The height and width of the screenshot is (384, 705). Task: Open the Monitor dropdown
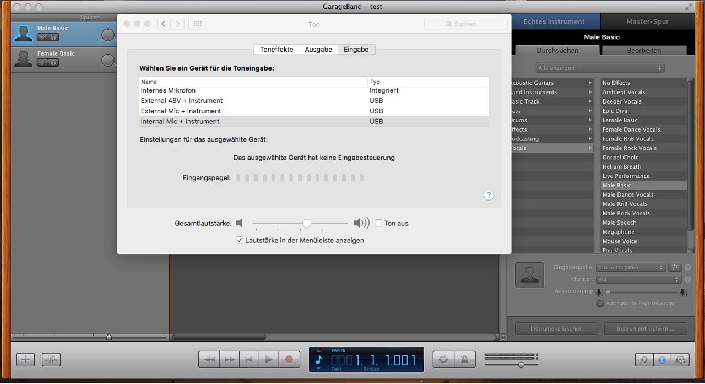click(x=639, y=279)
